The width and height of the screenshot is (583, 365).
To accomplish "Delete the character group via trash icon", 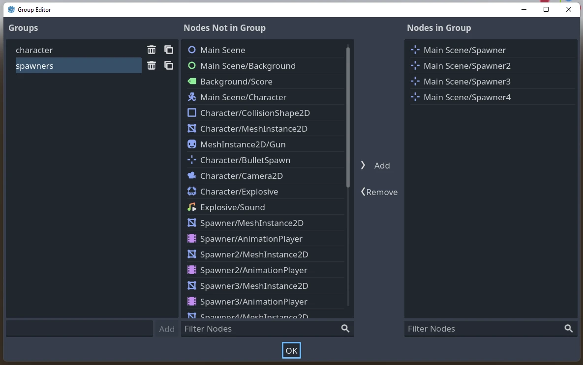I will 151,50.
